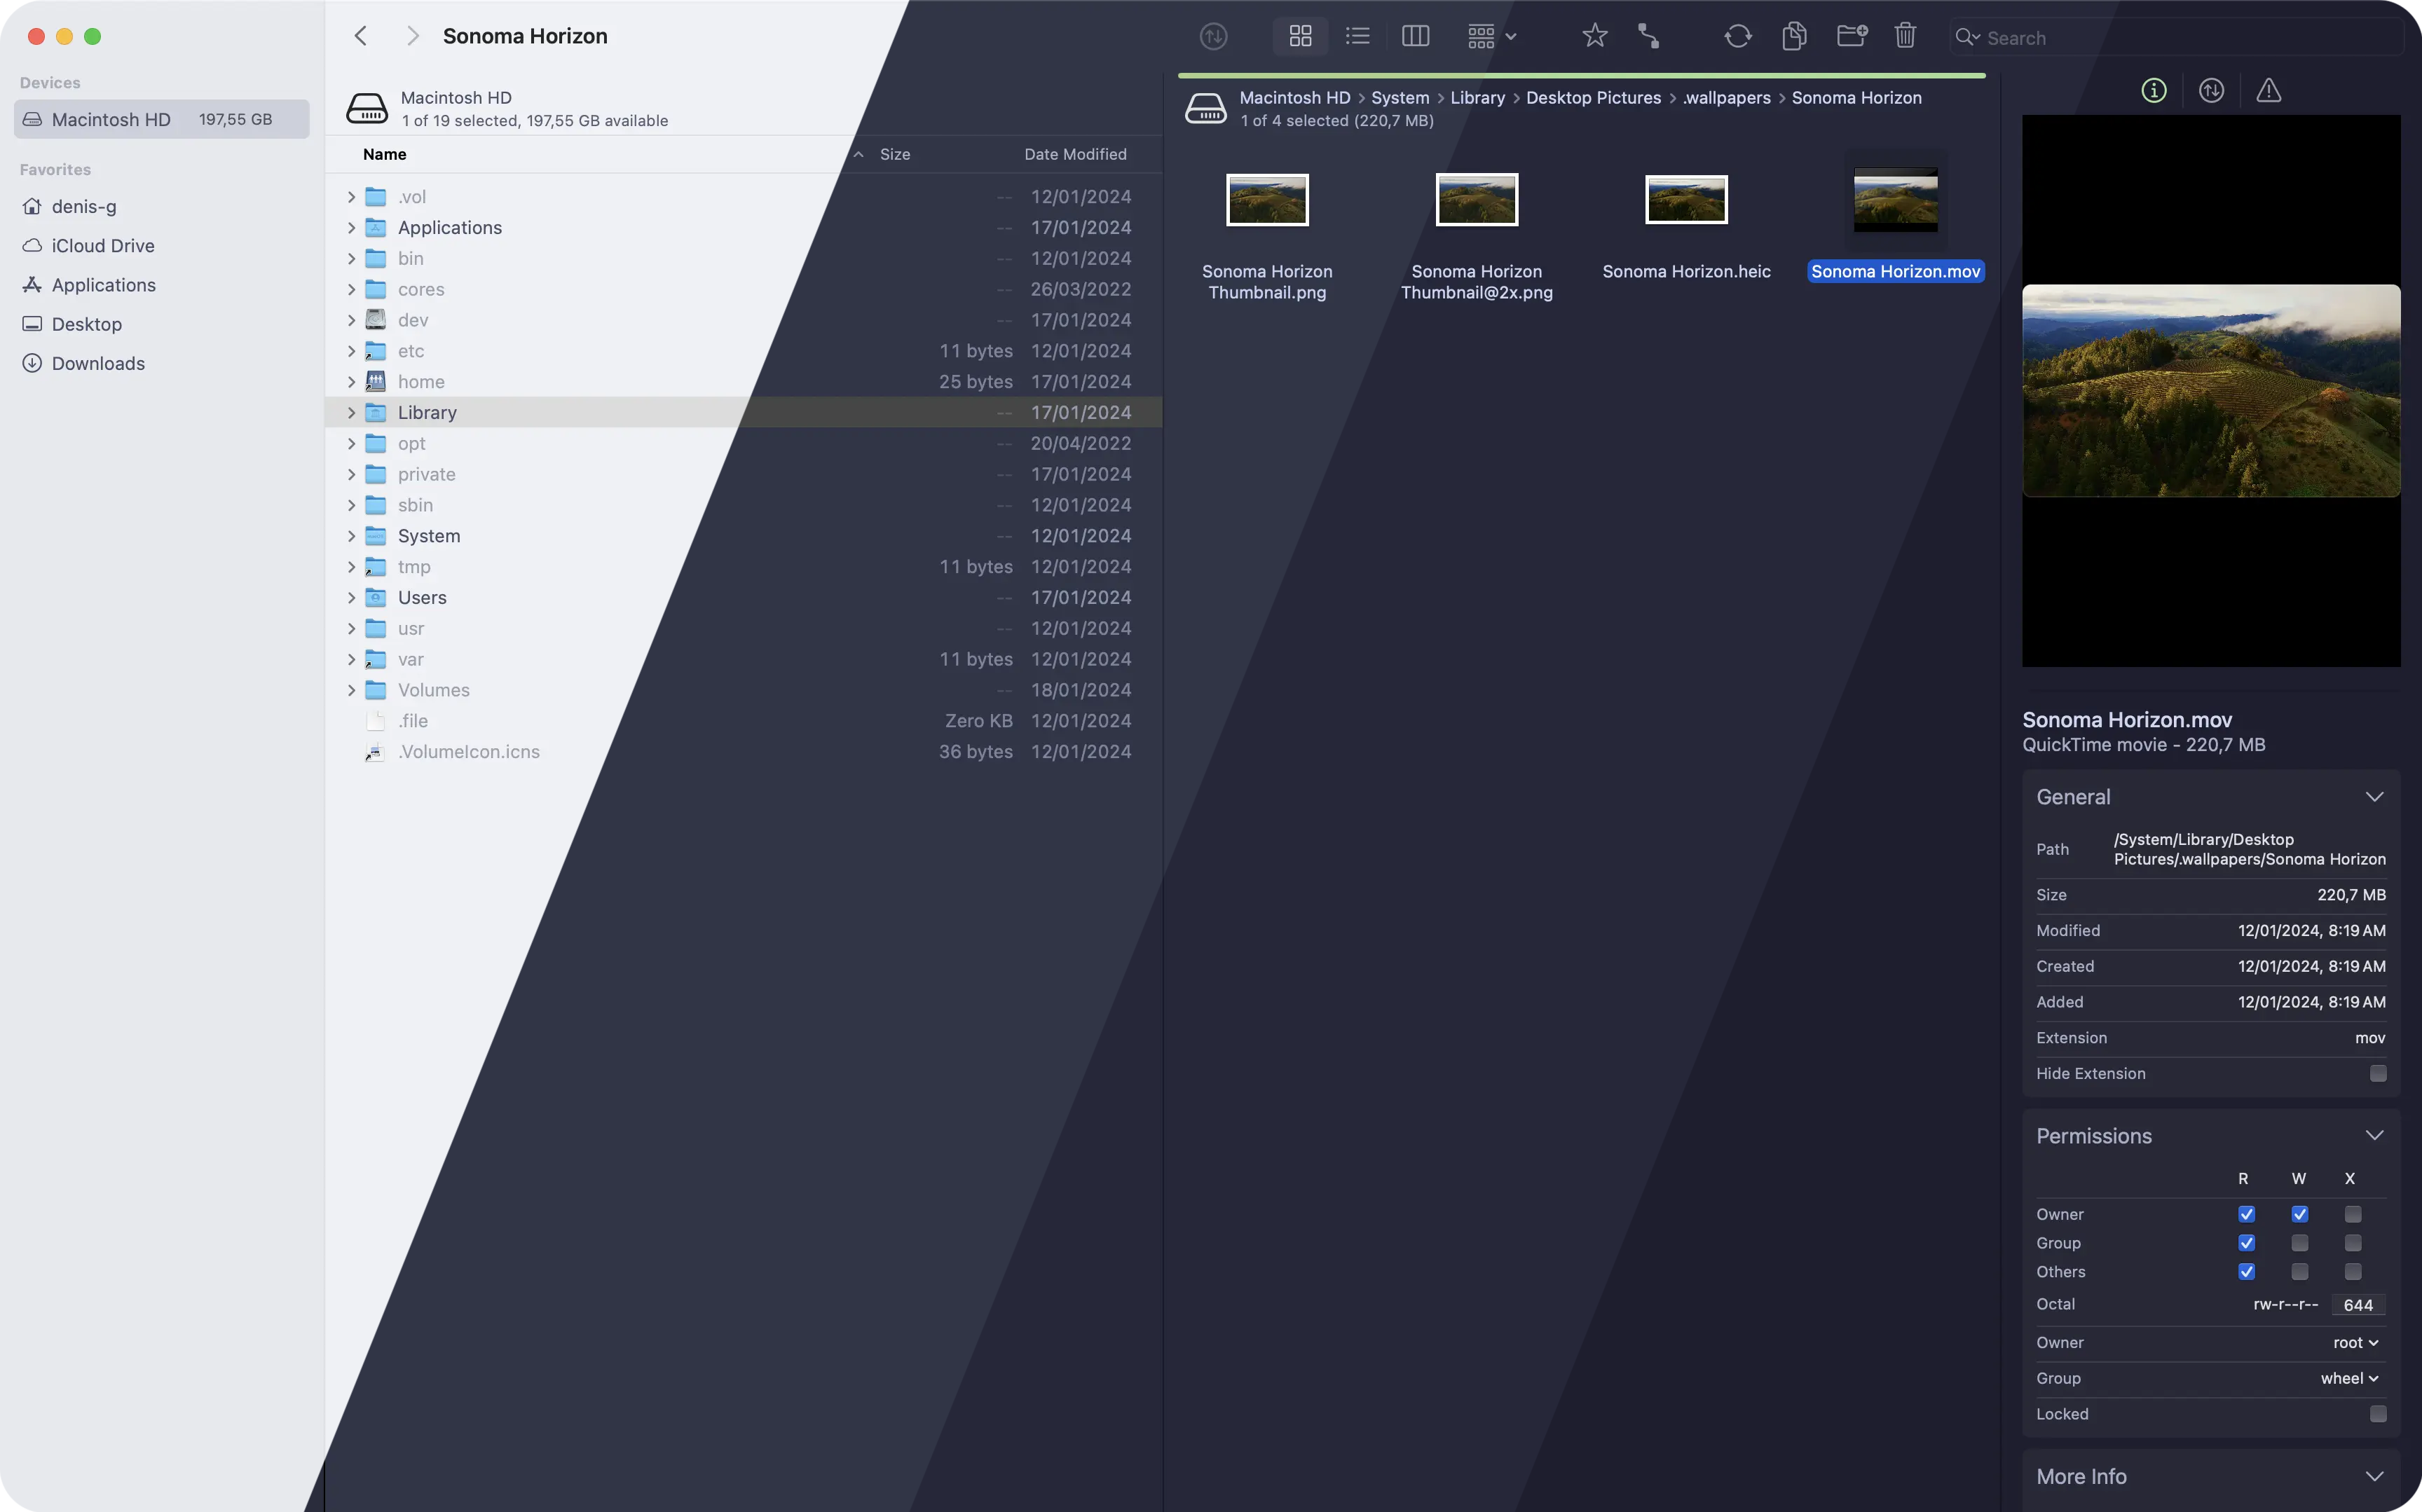Open the Group wheel dropdown
This screenshot has height=1512, width=2422.
[2349, 1378]
